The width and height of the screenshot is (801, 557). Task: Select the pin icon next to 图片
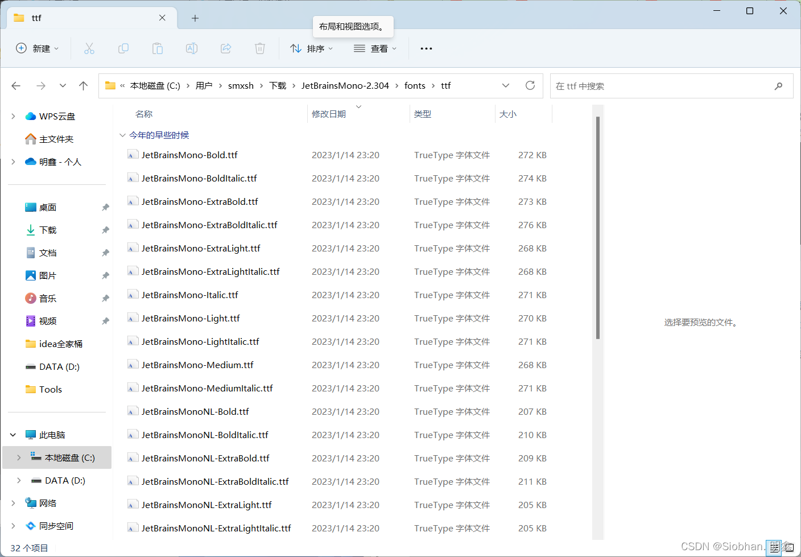[105, 276]
